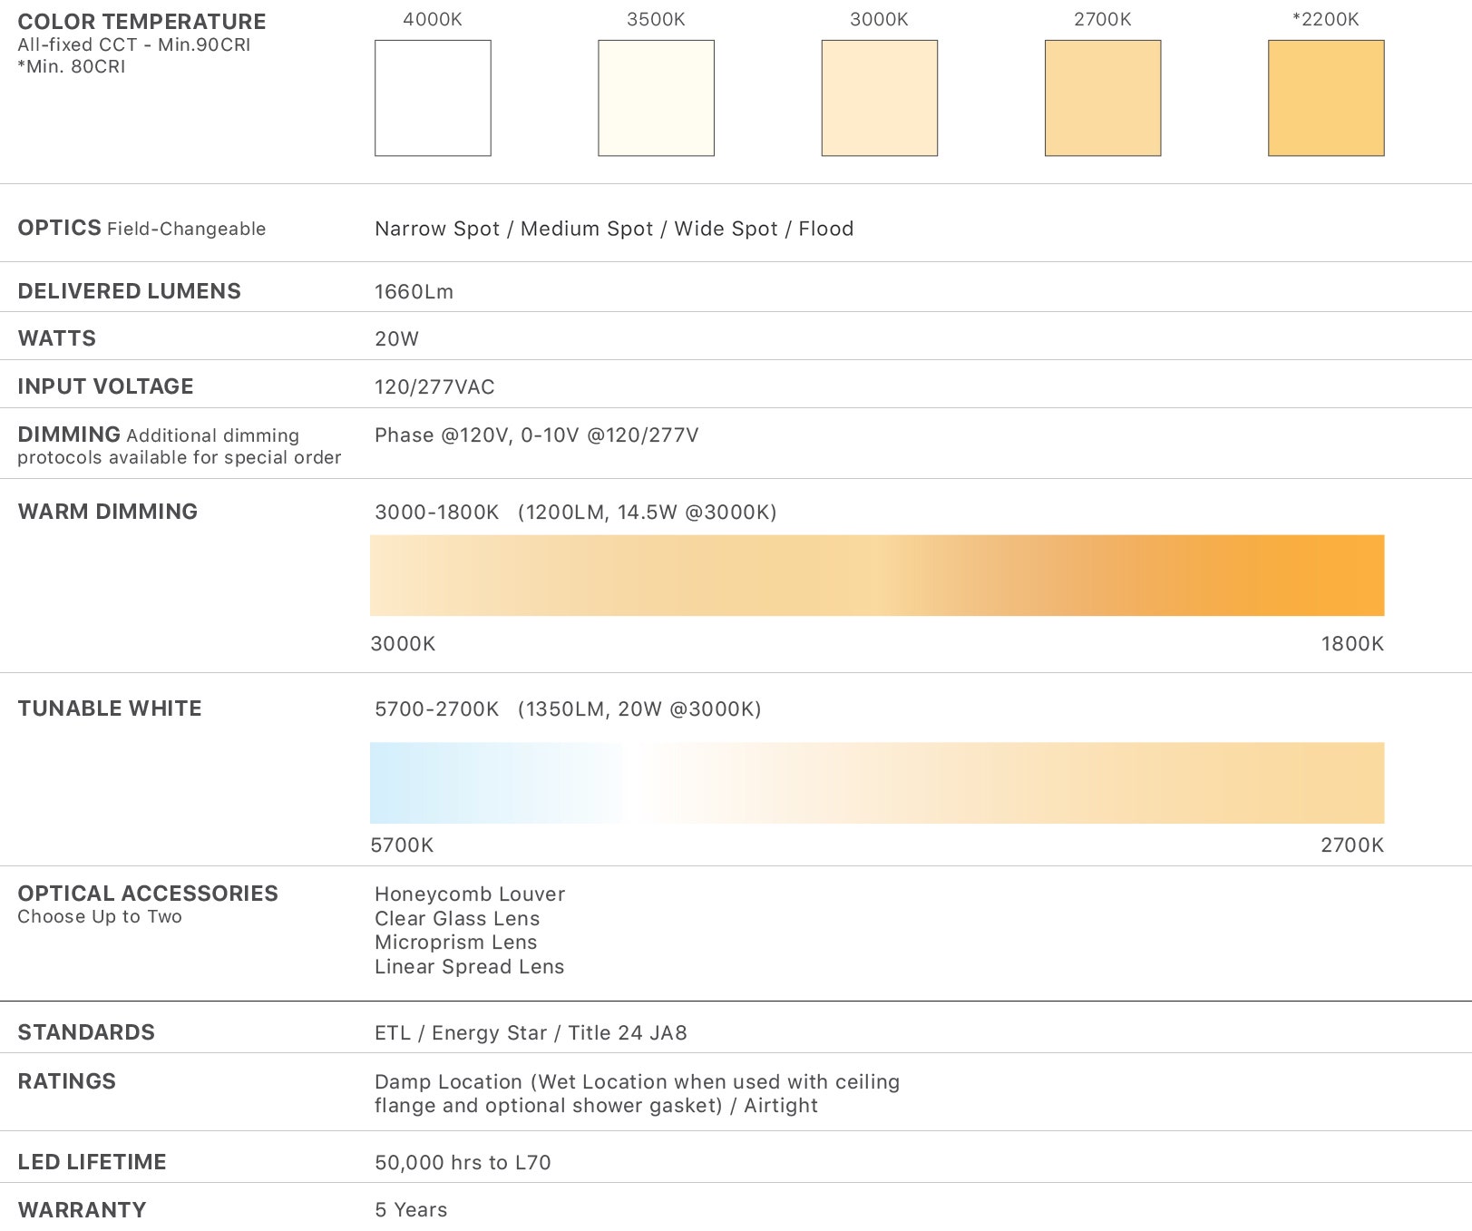1472x1231 pixels.
Task: Click the WATTS heading
Action: [x=56, y=338]
